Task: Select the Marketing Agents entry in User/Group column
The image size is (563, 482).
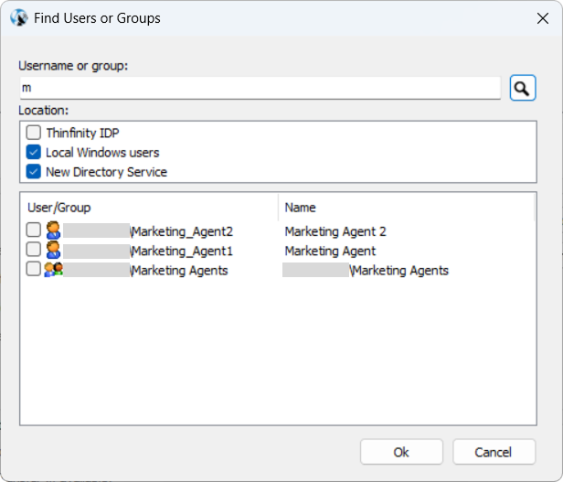Action: (x=179, y=271)
